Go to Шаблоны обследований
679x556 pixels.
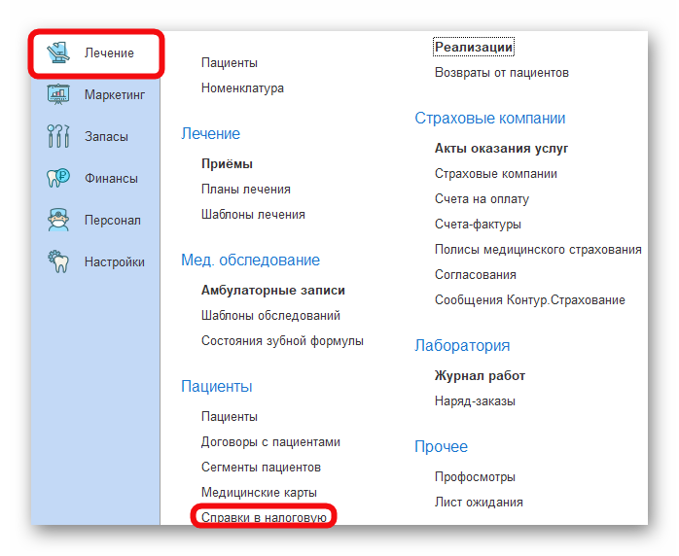point(270,316)
